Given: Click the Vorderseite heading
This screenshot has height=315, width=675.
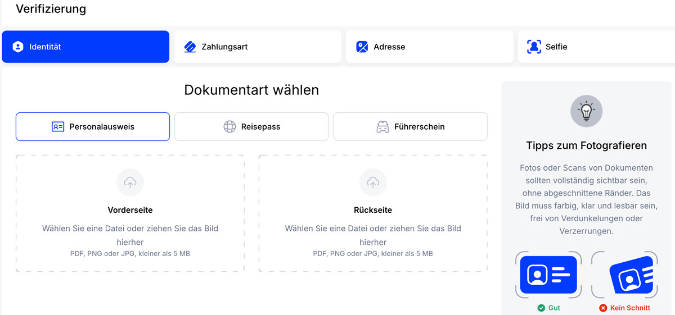Looking at the screenshot, I should pos(130,210).
